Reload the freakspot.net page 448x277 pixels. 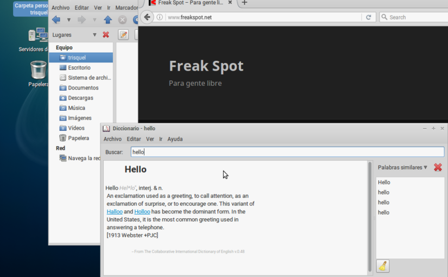pos(369,17)
